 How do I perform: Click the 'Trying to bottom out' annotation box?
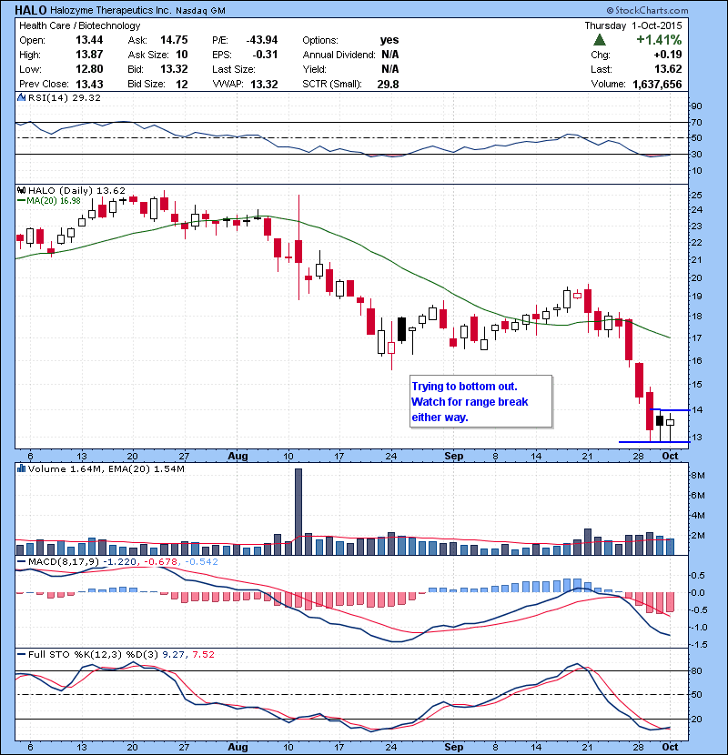(x=480, y=401)
